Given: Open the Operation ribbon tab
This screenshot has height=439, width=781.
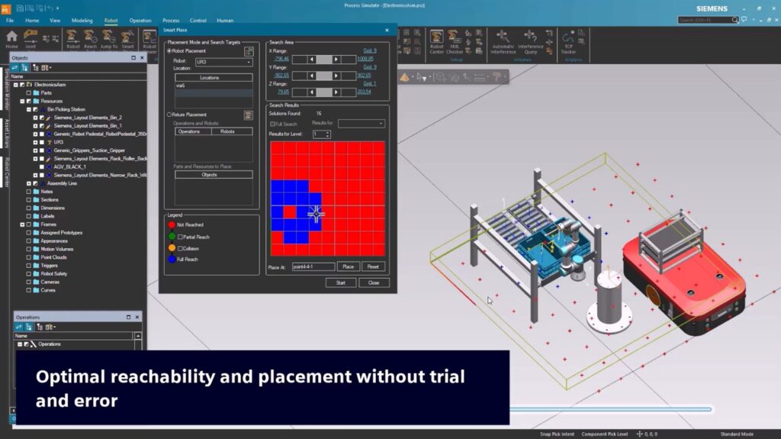Looking at the screenshot, I should pyautogui.click(x=140, y=21).
